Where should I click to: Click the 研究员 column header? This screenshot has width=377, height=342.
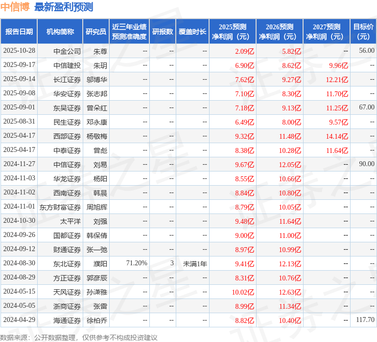point(96,31)
